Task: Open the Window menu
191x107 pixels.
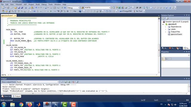Action: coord(58,4)
